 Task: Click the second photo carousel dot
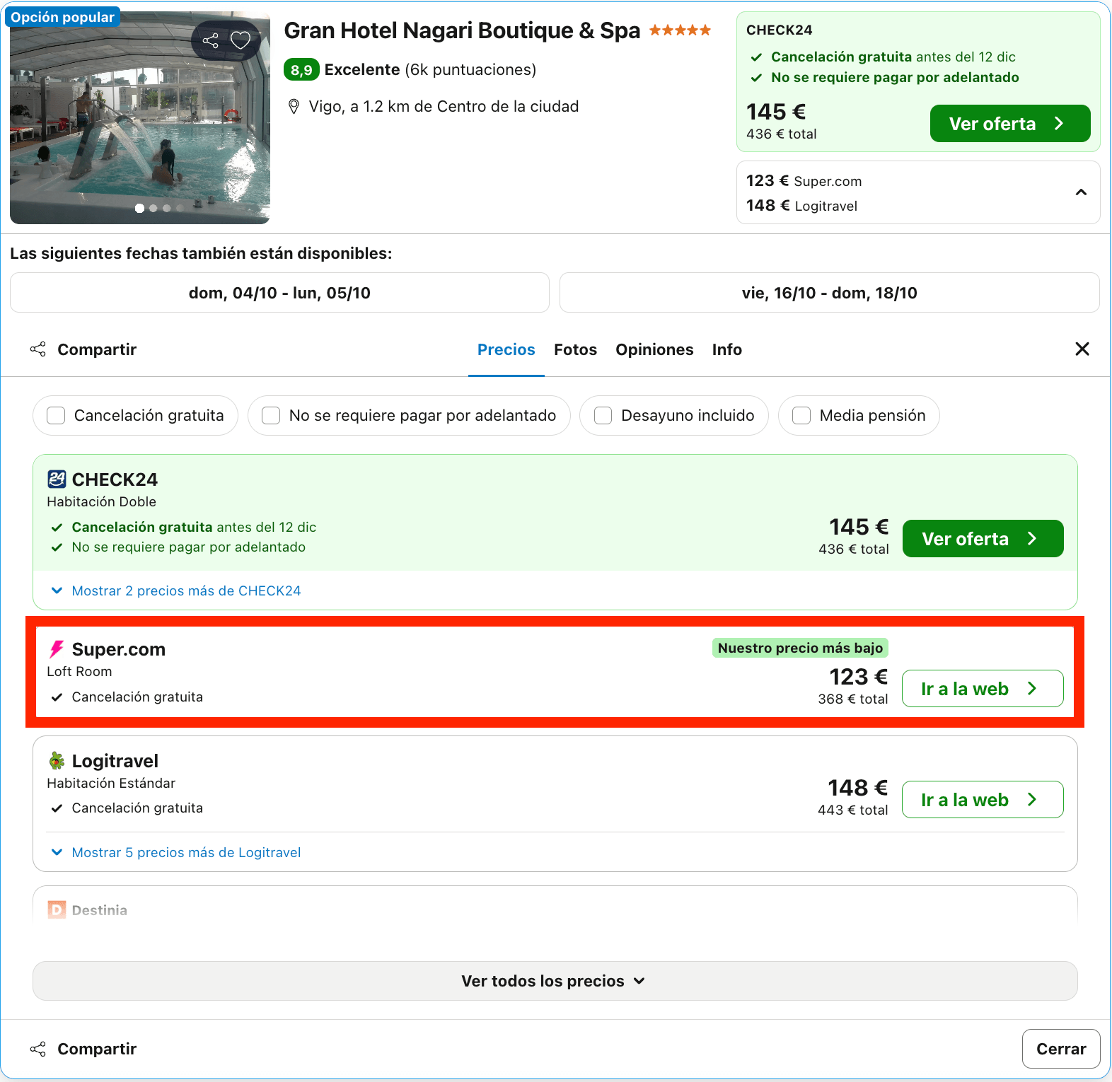tap(153, 208)
